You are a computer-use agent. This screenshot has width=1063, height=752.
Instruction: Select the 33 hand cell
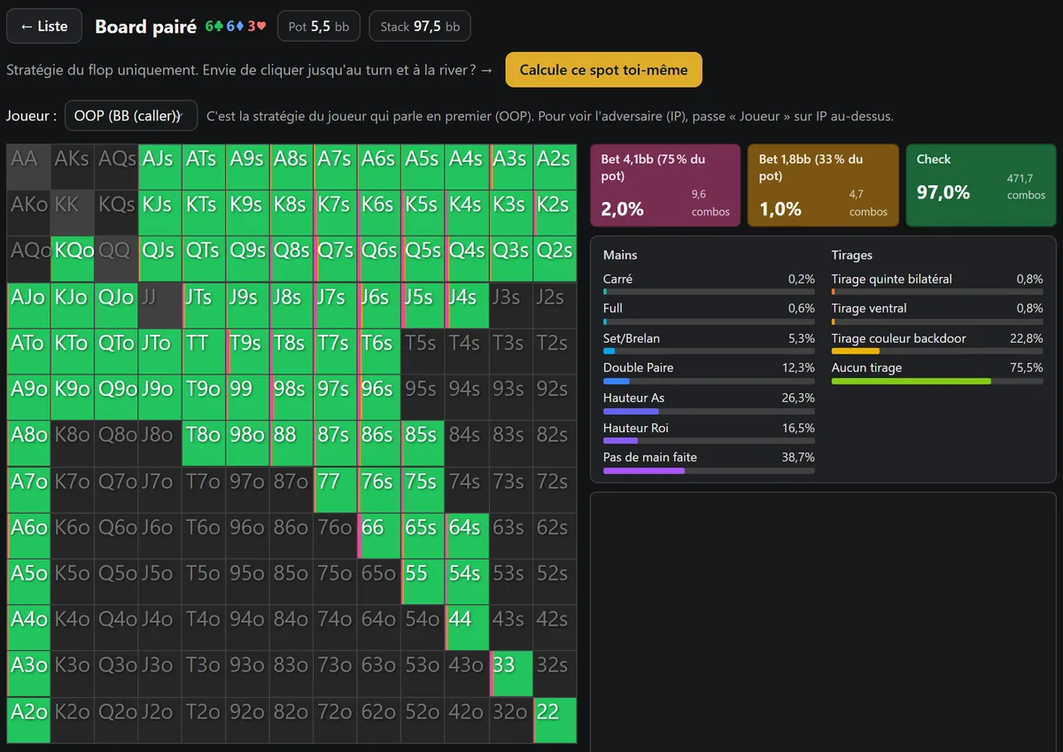pos(511,674)
